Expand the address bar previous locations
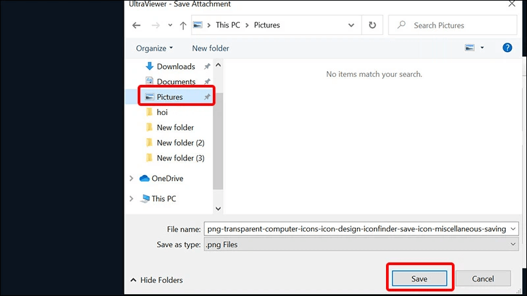This screenshot has width=527, height=296. coord(351,25)
